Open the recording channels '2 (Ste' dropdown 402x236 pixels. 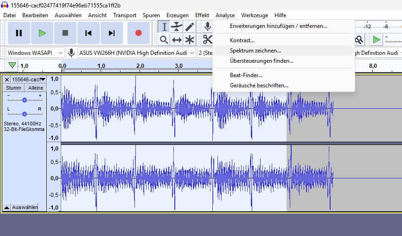[205, 53]
